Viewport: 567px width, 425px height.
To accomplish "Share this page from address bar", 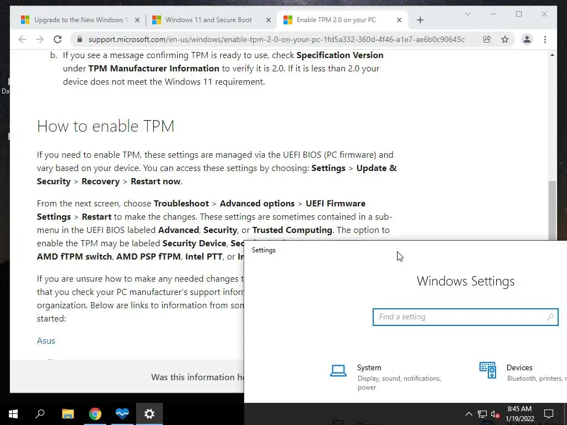I will pyautogui.click(x=487, y=39).
